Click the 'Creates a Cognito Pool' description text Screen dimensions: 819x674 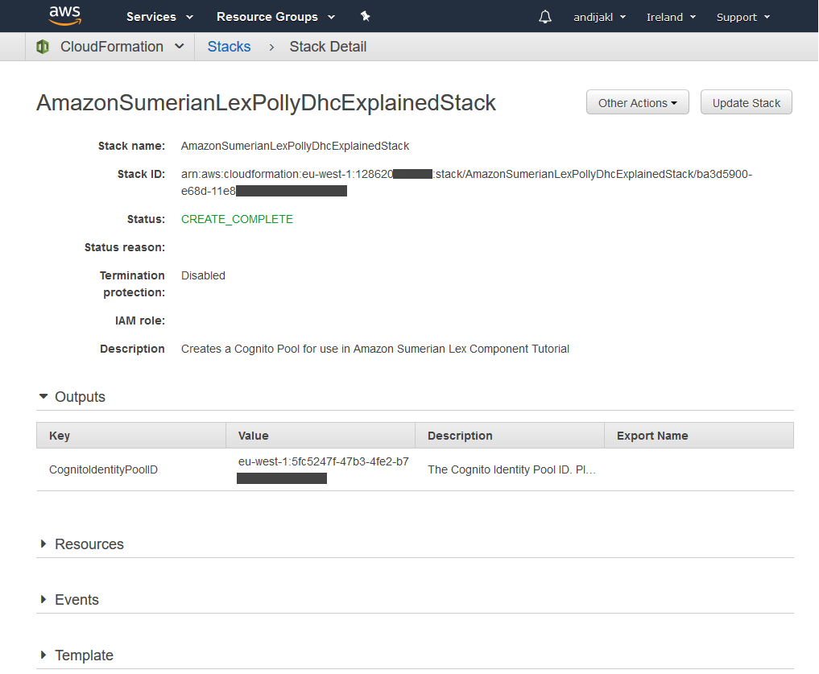pyautogui.click(x=375, y=349)
